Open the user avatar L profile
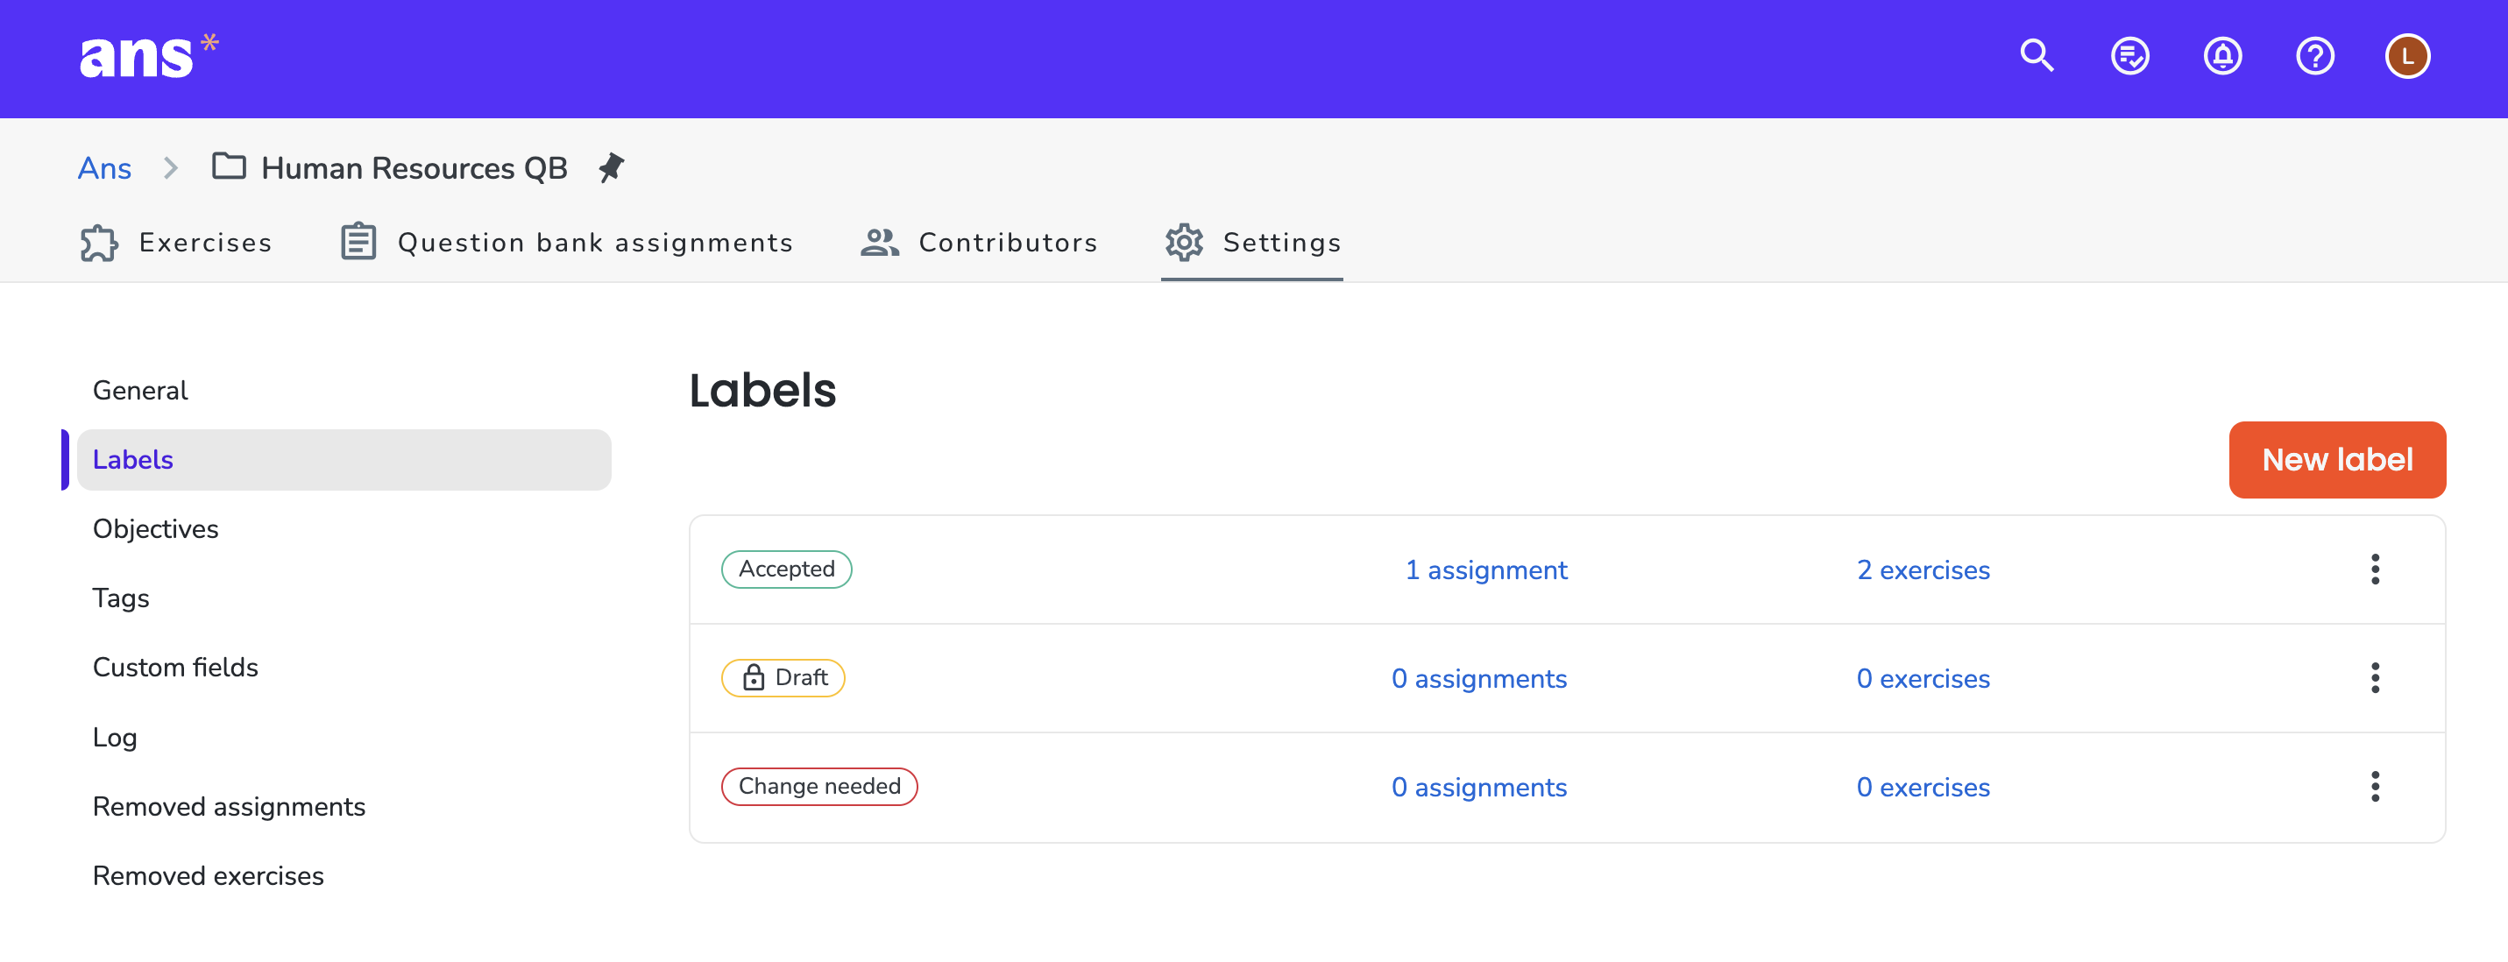This screenshot has width=2508, height=962. (x=2406, y=55)
